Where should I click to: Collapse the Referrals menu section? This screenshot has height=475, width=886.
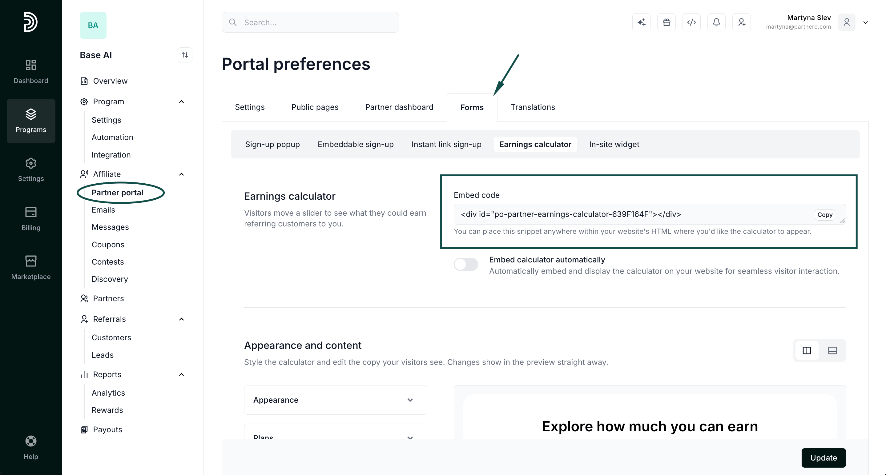click(x=182, y=319)
